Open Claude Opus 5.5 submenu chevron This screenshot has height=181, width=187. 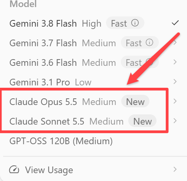click(x=175, y=101)
